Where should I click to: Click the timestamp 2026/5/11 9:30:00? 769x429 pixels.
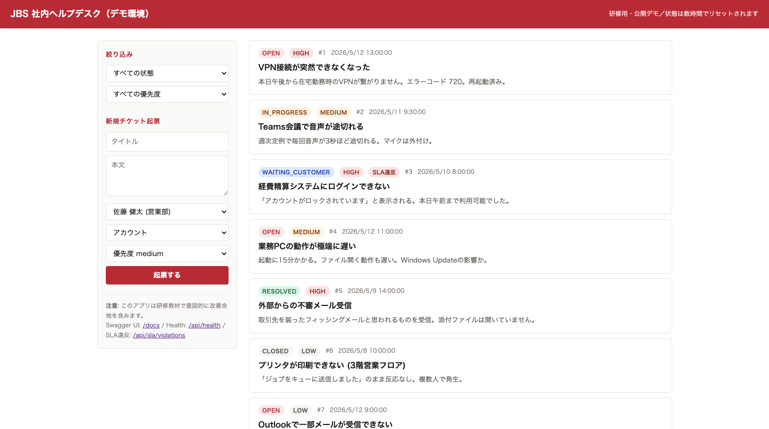(397, 112)
